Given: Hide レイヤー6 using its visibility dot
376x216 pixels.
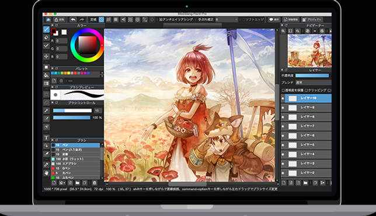Looking at the screenshot, I should [283, 136].
